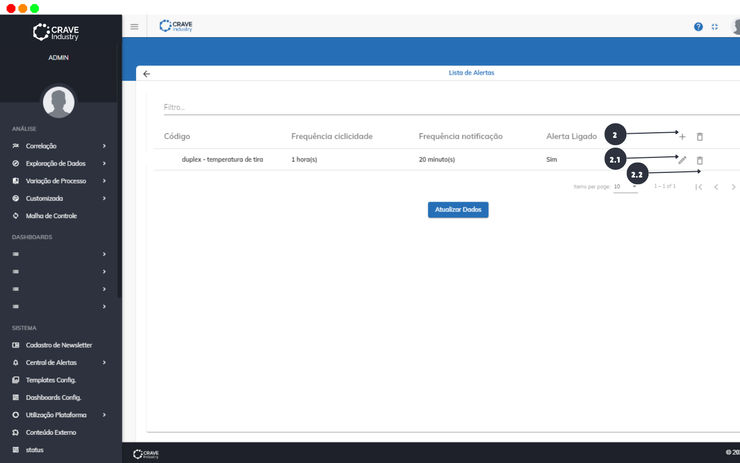740x463 pixels.
Task: Go to first page of alerts
Action: click(x=699, y=187)
